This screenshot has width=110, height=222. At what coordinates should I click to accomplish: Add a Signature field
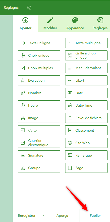coord(39,155)
